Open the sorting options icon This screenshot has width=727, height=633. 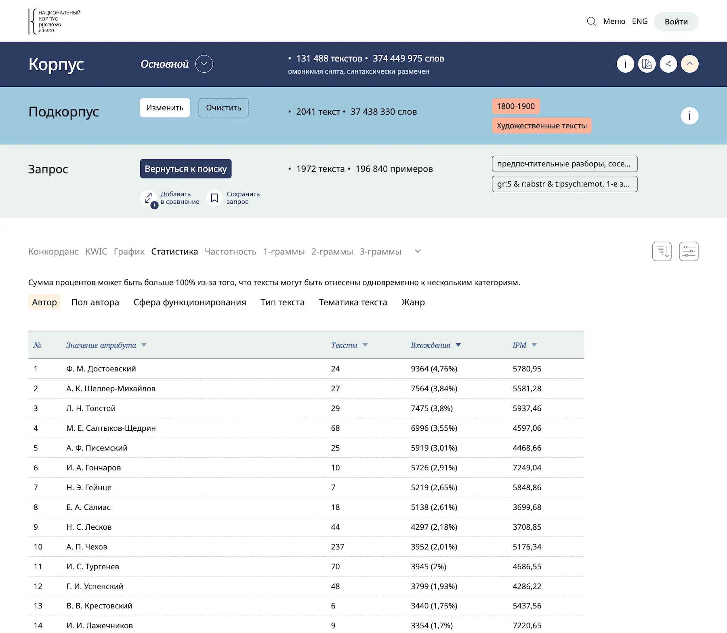click(x=662, y=252)
